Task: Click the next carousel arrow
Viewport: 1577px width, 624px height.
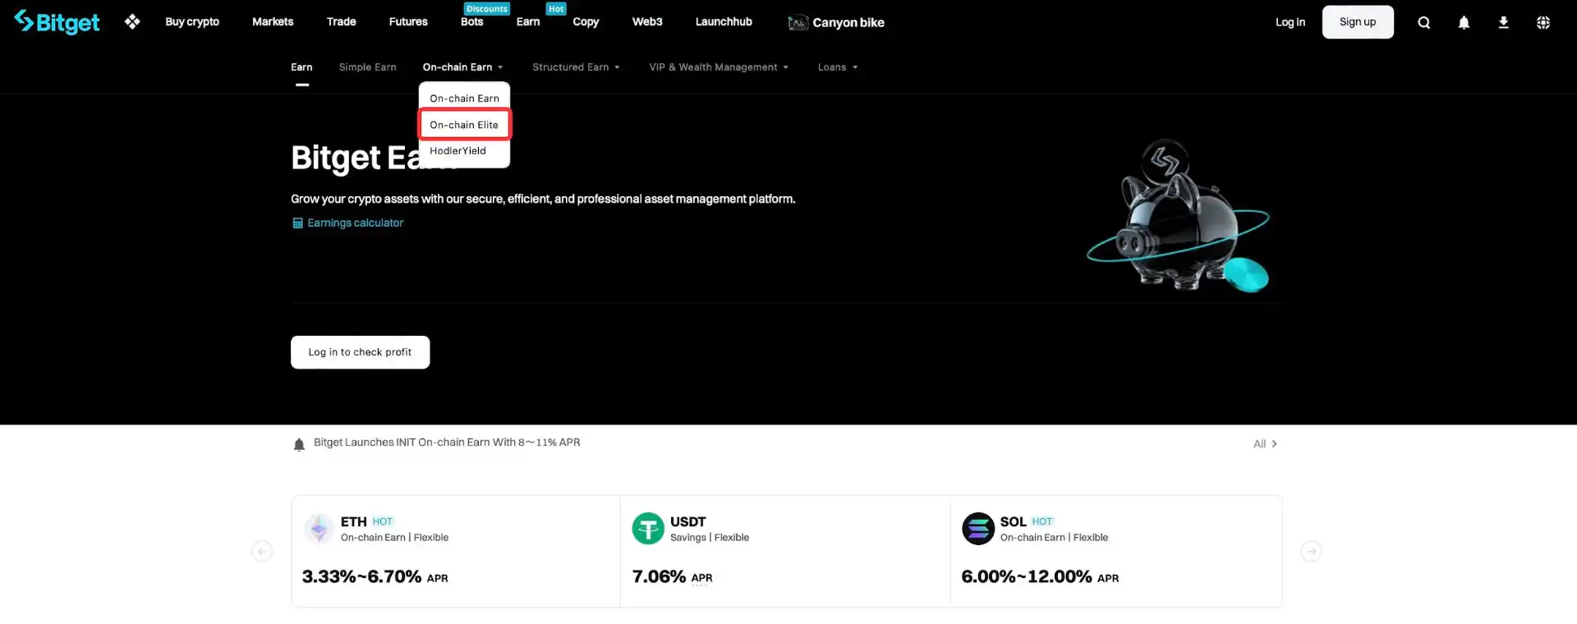Action: (x=1311, y=551)
